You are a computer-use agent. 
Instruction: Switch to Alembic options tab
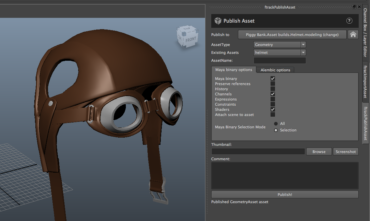(275, 70)
